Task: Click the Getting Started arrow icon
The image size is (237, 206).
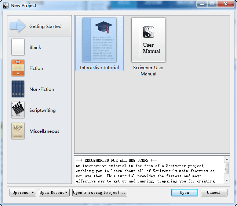Action: (x=18, y=26)
